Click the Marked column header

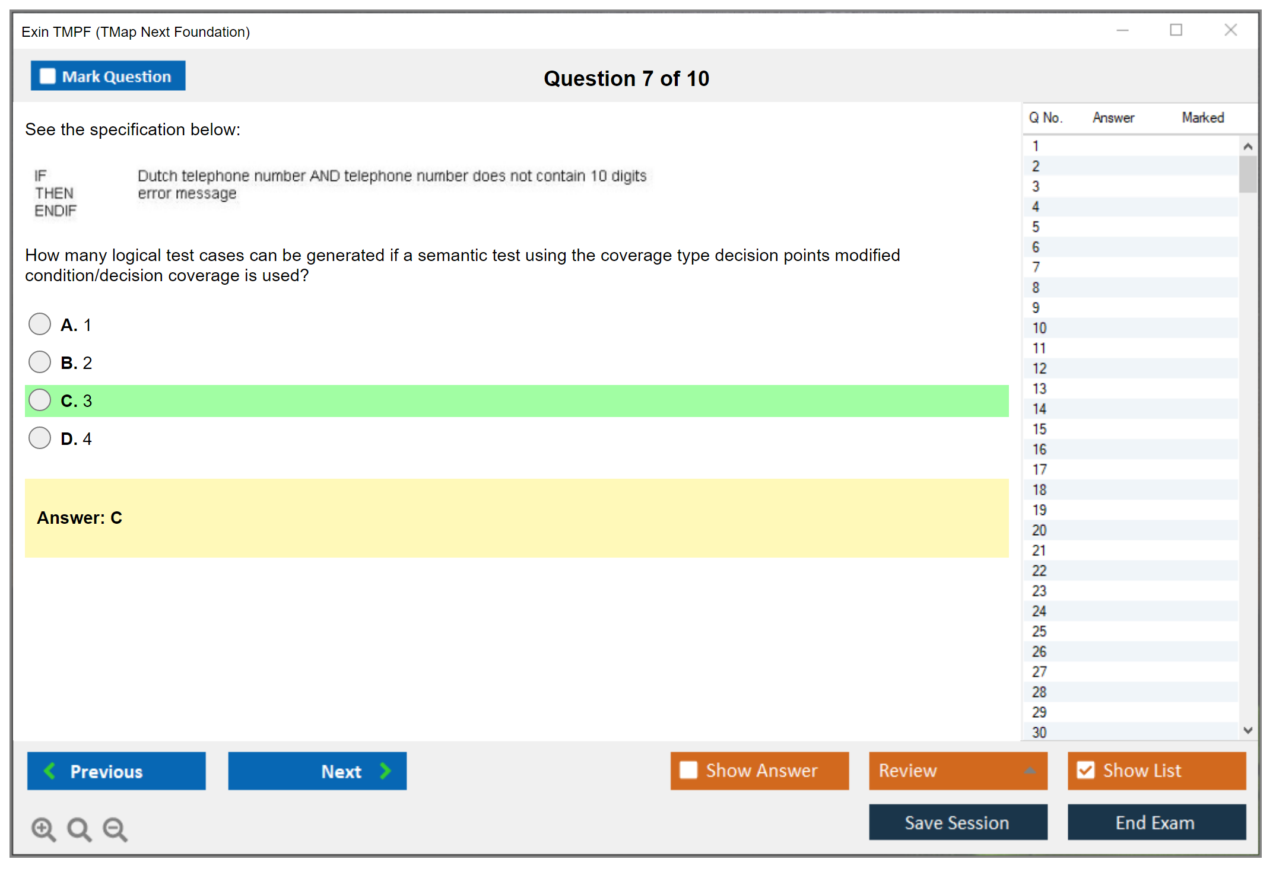1202,117
